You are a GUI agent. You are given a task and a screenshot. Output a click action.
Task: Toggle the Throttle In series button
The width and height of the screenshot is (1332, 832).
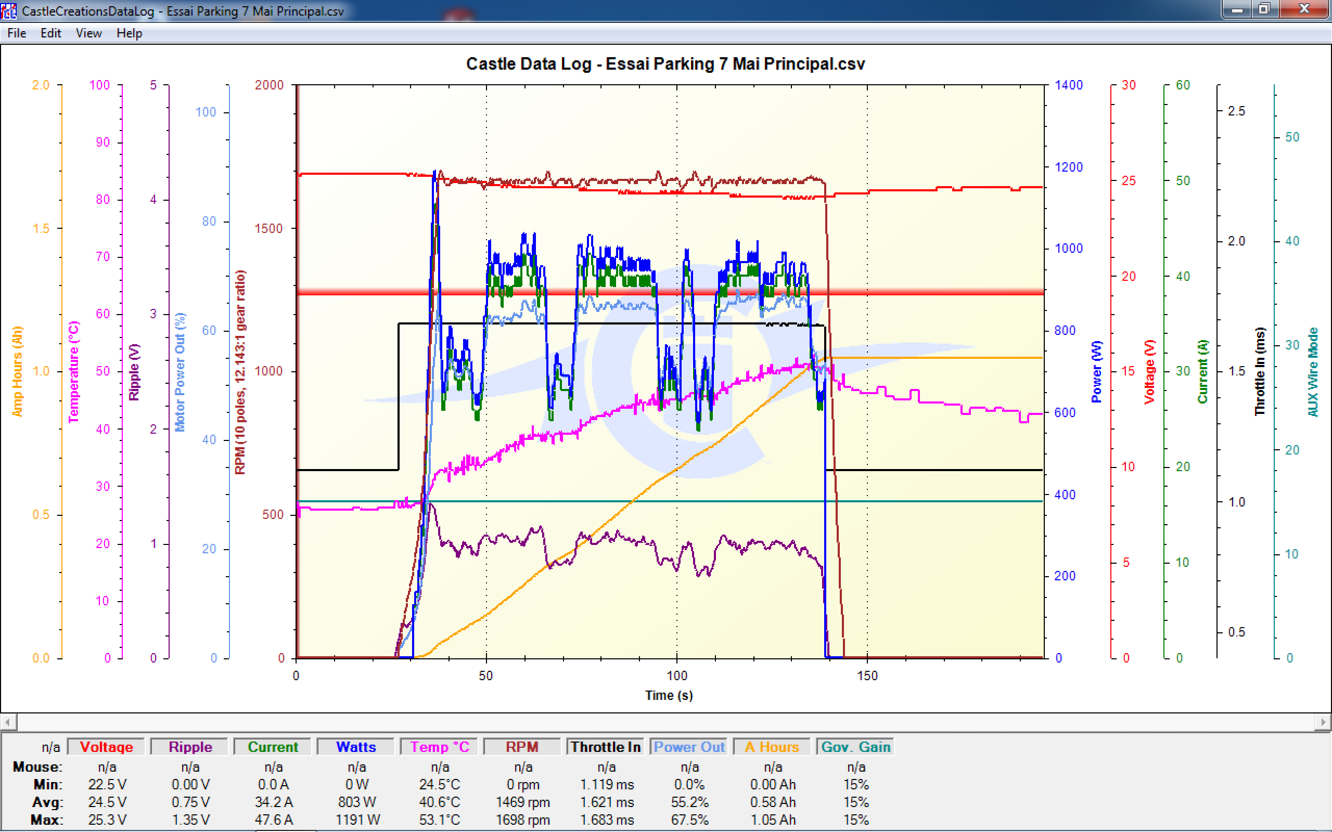click(x=606, y=747)
